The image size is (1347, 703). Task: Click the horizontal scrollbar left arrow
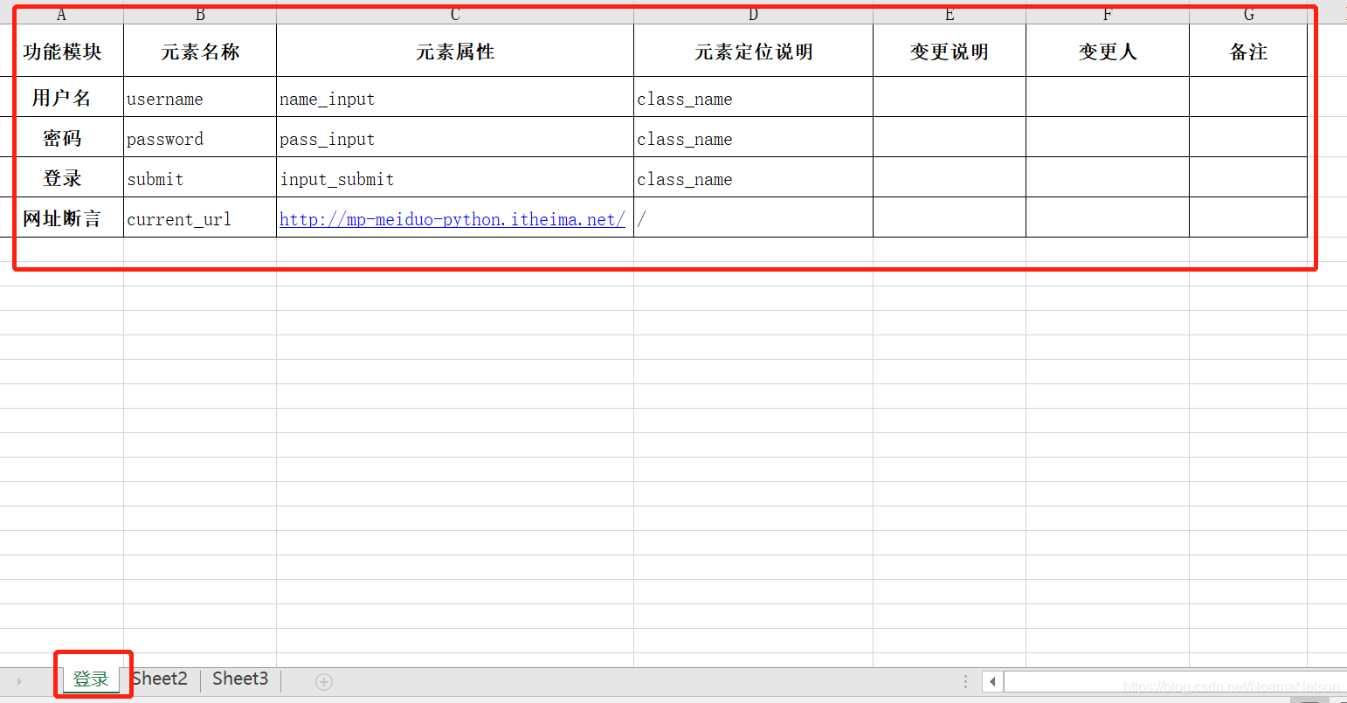coord(992,681)
